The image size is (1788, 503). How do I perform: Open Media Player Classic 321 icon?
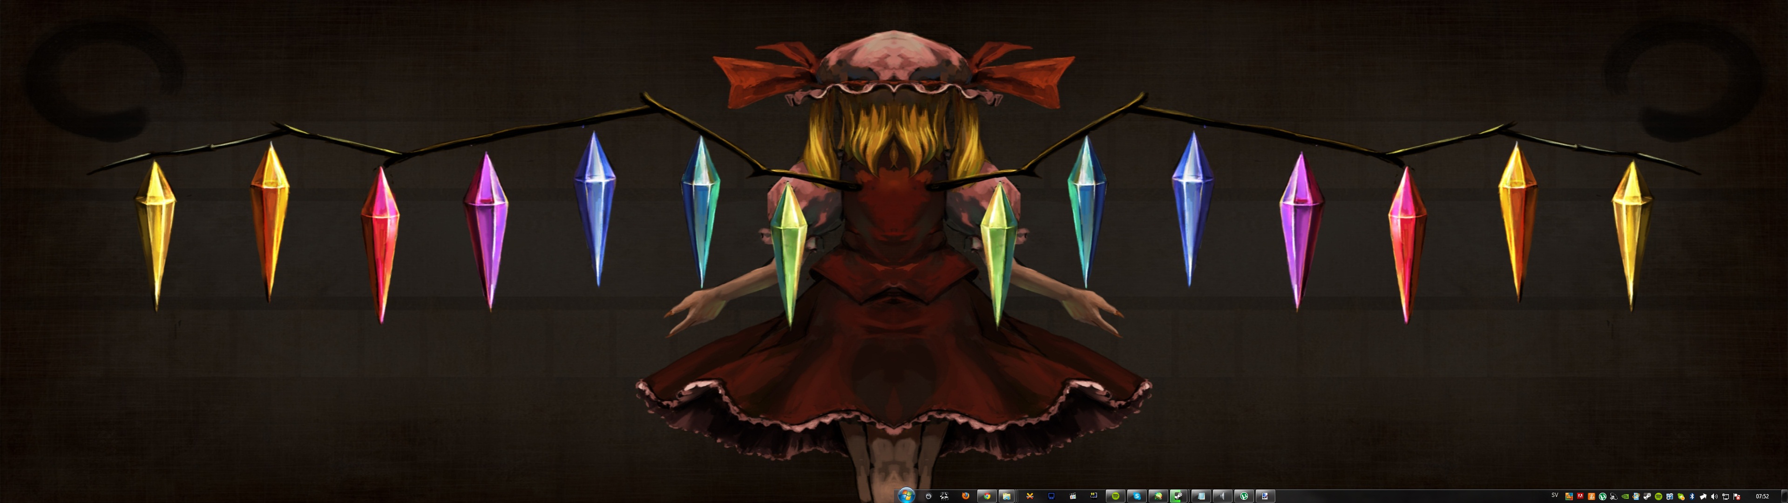point(1073,496)
